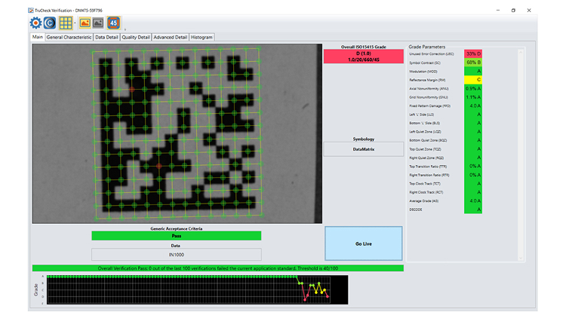This screenshot has width=566, height=315.
Task: Click the green Pass acceptance criteria bar
Action: [x=176, y=236]
